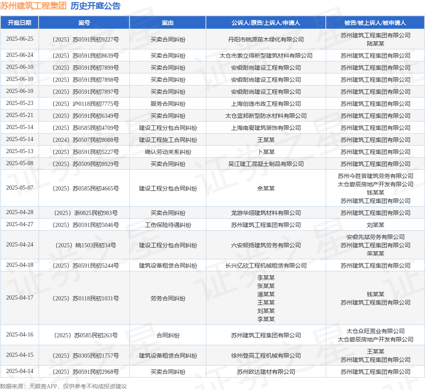Click date cell 2025-05-13
Viewport: 425px width, 390px height.
pos(20,151)
